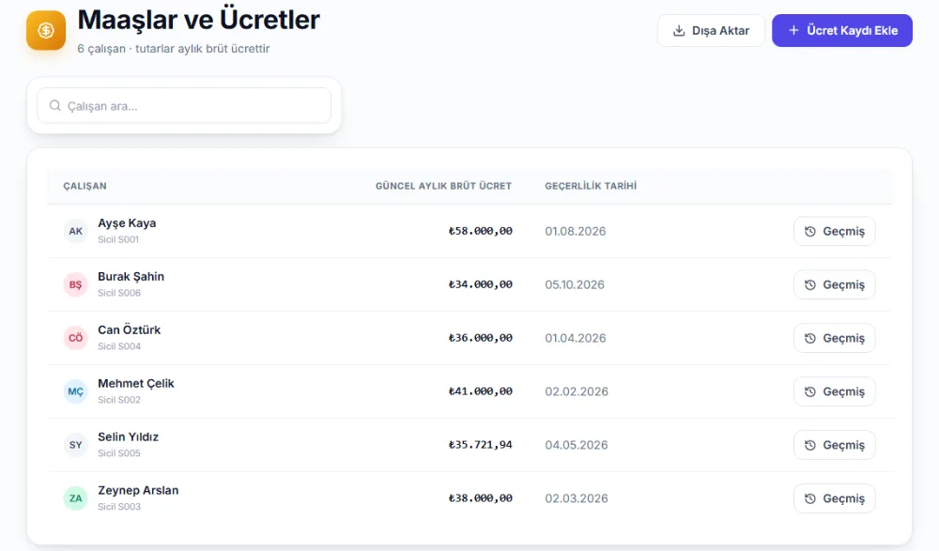The image size is (939, 551).
Task: Select the name Ayşe Kaya
Action: pyautogui.click(x=127, y=222)
